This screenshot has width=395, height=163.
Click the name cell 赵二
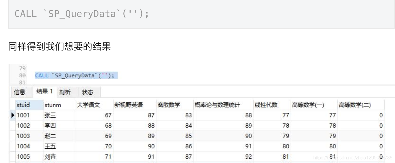pyautogui.click(x=59, y=136)
